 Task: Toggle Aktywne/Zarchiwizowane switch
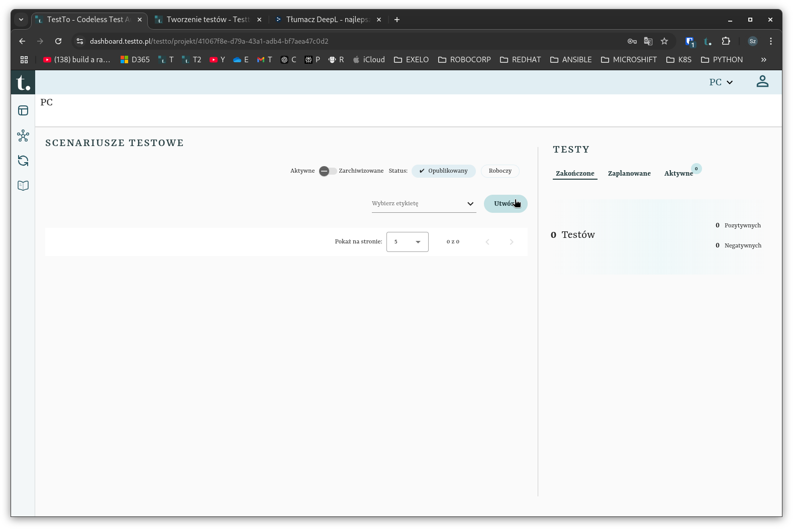coord(327,171)
